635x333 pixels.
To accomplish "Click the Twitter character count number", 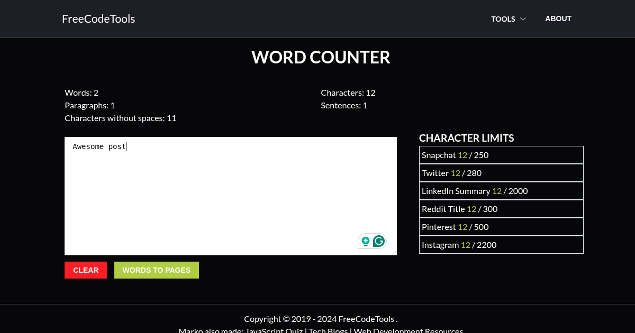I will coord(456,173).
